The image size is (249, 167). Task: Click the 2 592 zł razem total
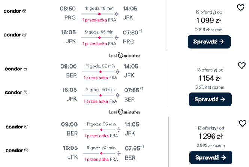[x=211, y=145]
